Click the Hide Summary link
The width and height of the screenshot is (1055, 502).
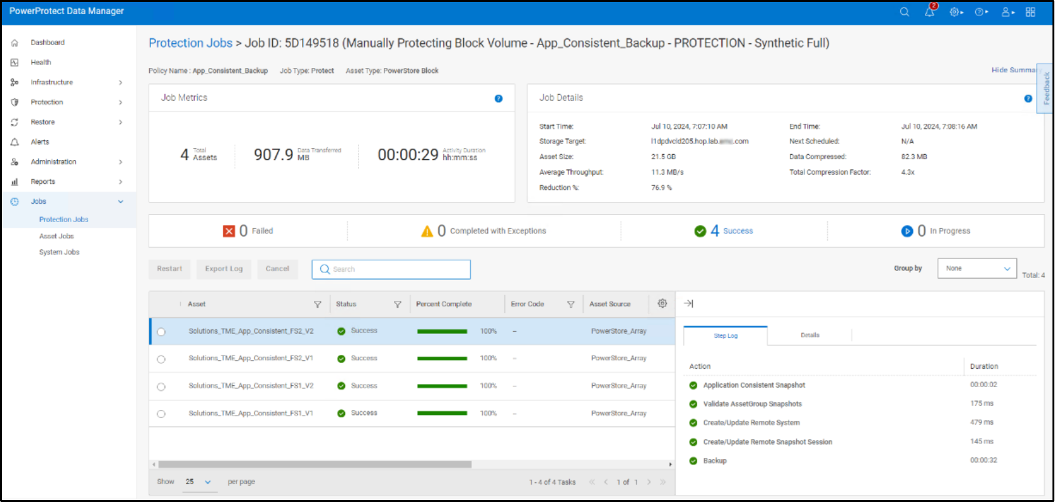1013,70
